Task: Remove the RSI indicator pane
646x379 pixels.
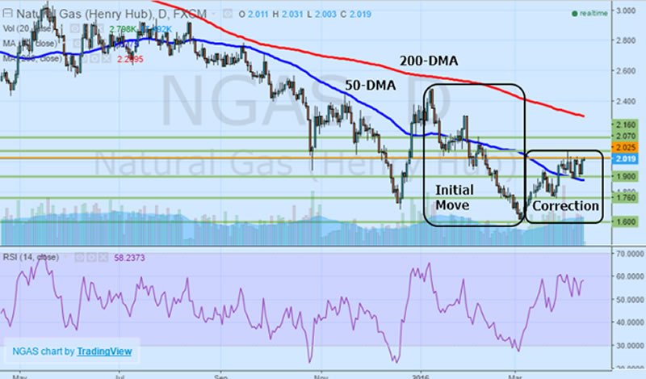Action: (103, 258)
